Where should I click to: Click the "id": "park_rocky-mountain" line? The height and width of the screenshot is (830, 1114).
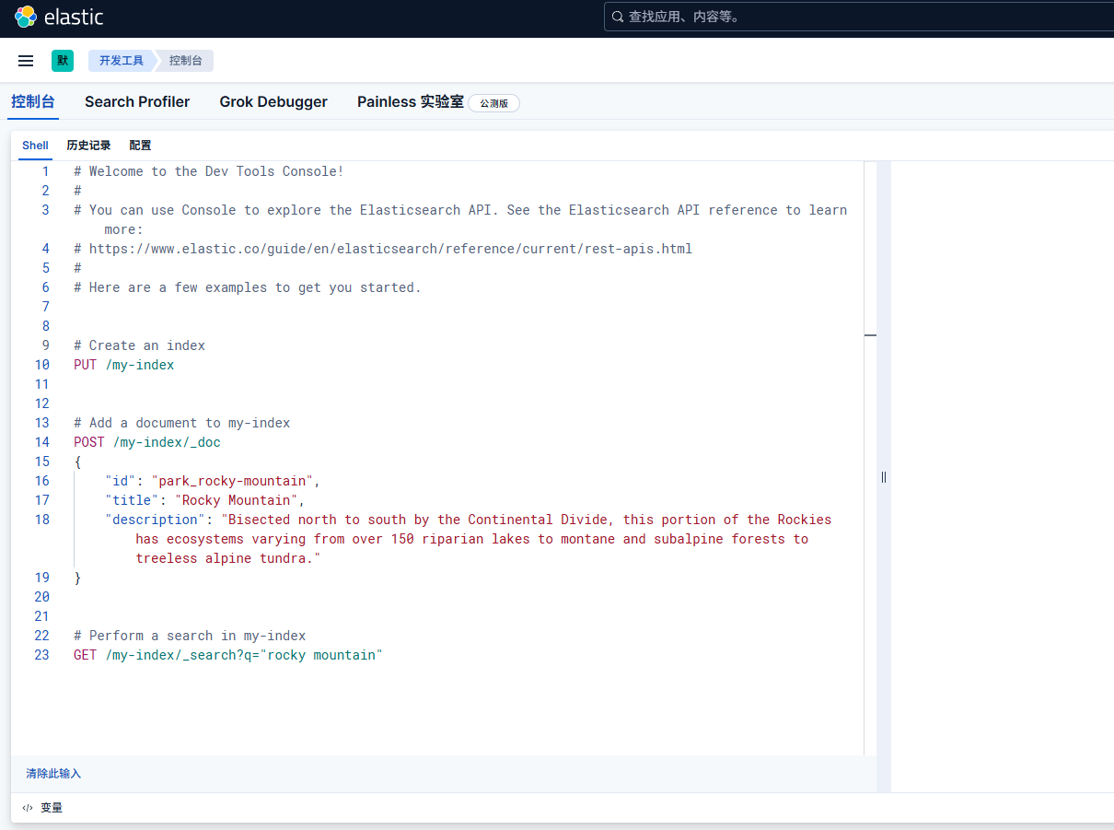tap(213, 481)
